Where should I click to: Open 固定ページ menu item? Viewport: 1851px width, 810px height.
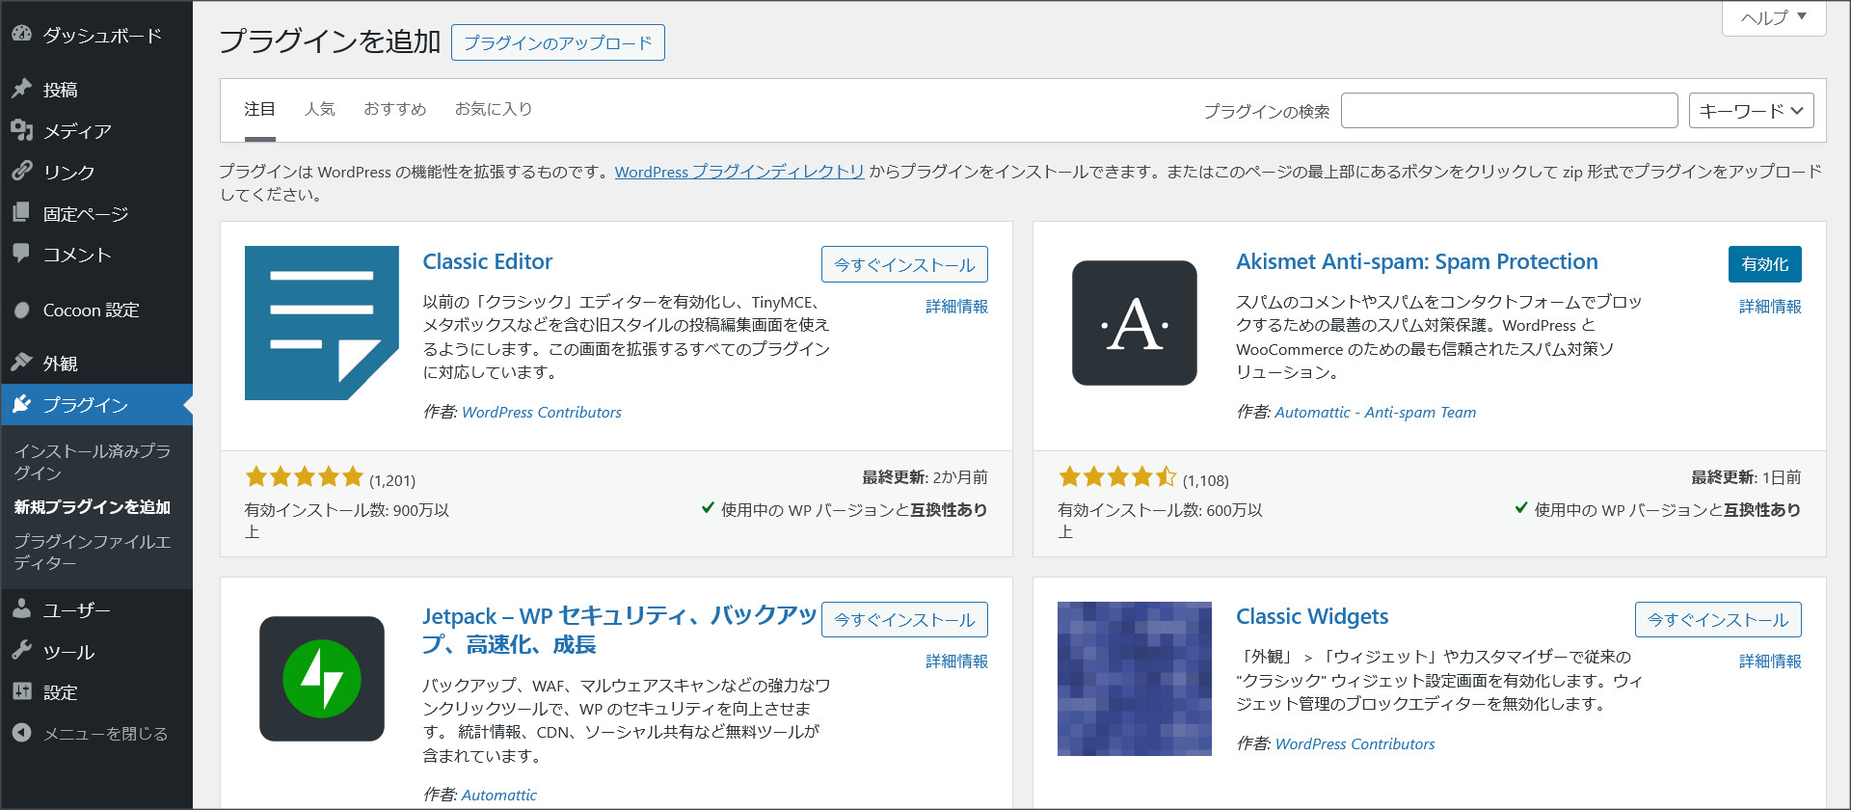(x=86, y=214)
